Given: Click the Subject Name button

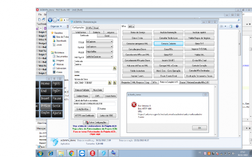Looking at the screenshot, I should point(82,96).
